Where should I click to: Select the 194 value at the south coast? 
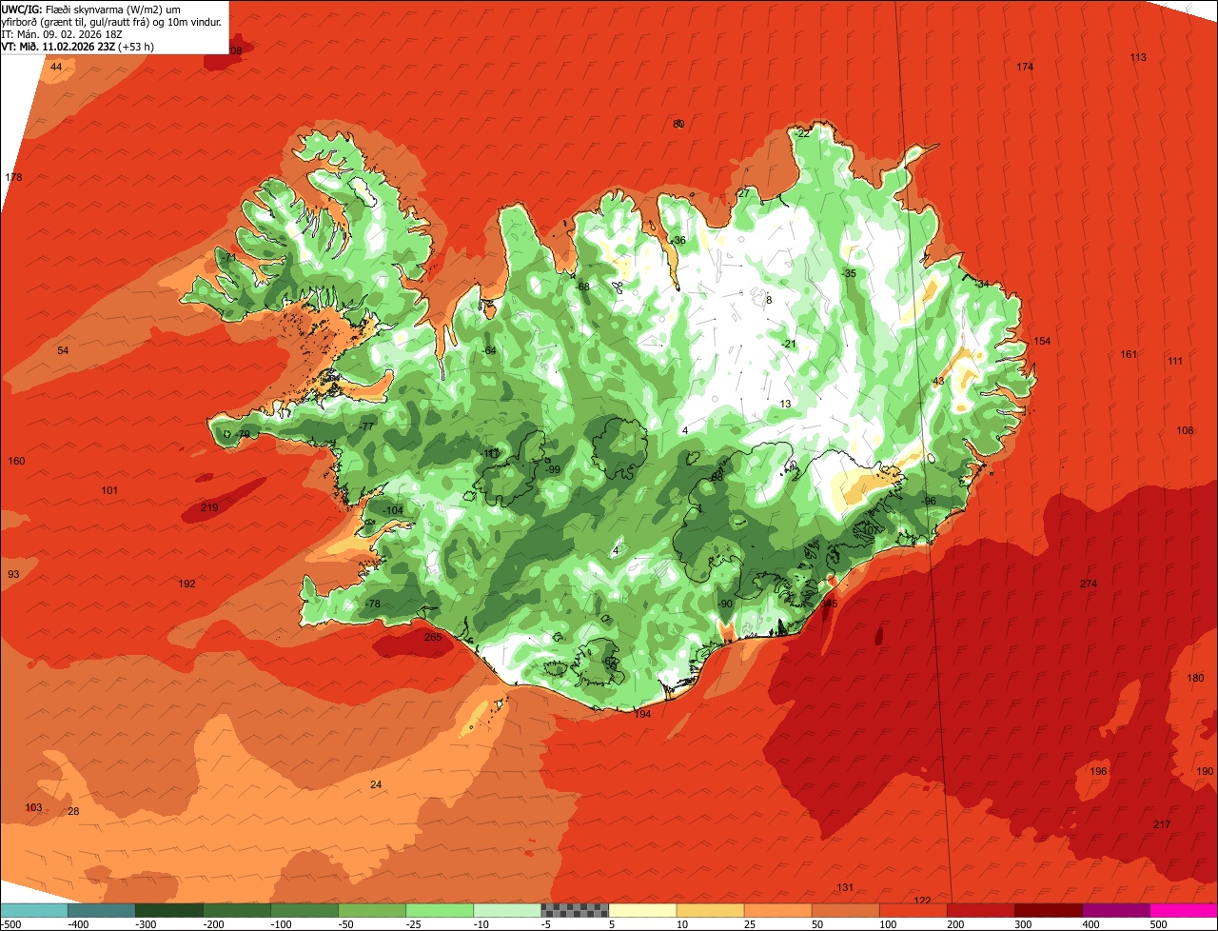click(642, 714)
